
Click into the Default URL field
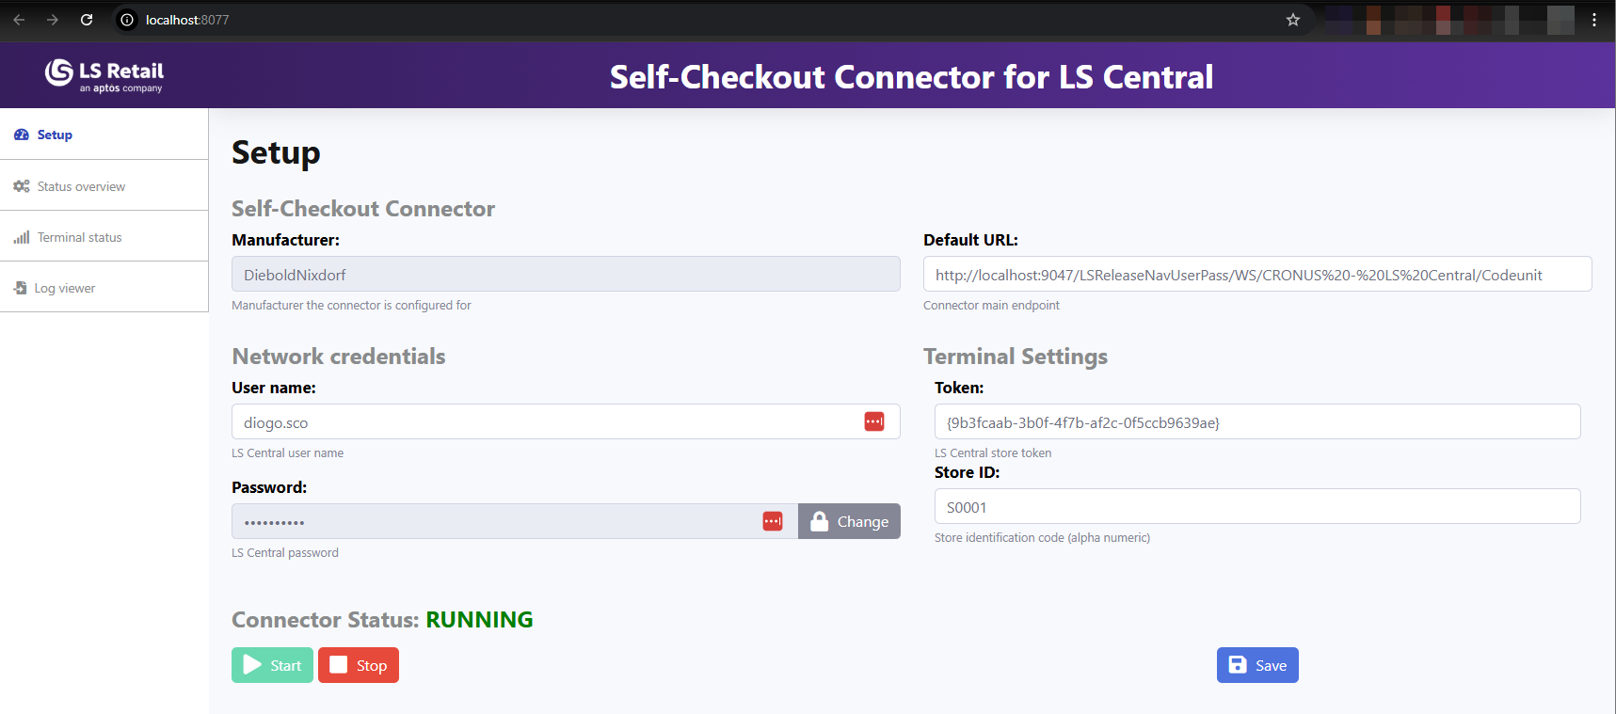pos(1256,275)
